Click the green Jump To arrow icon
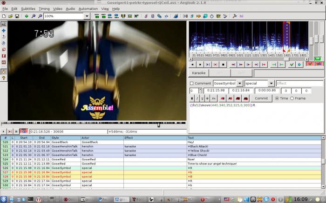Screen dimensions: 326x203 click(27, 16)
